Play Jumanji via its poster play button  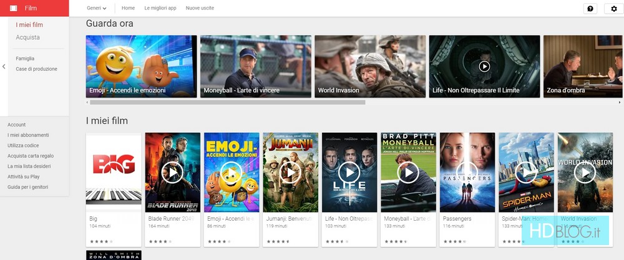coord(290,172)
